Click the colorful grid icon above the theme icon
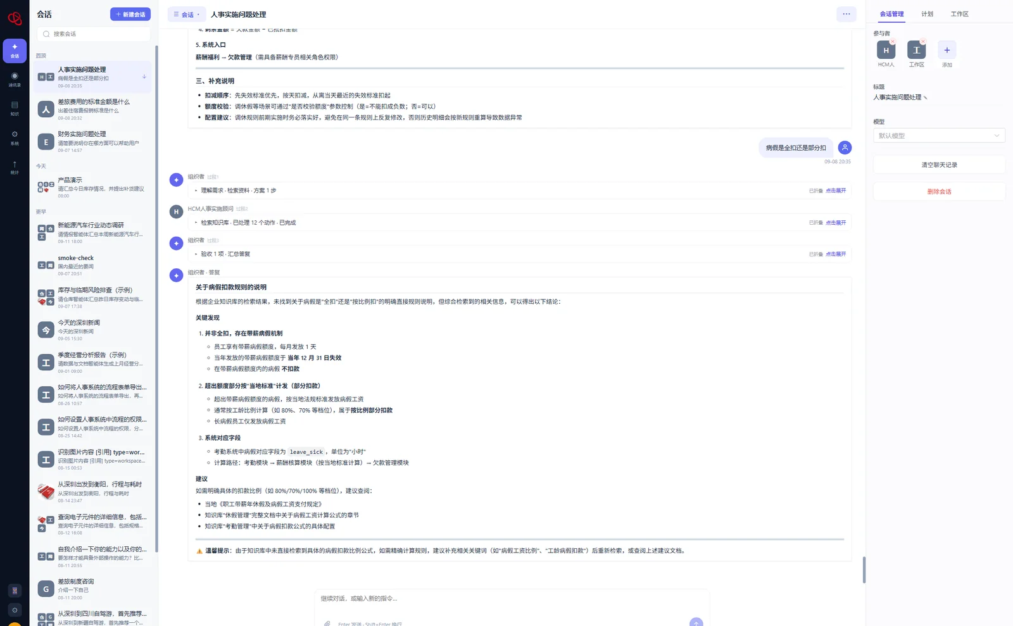This screenshot has width=1013, height=626. (15, 591)
